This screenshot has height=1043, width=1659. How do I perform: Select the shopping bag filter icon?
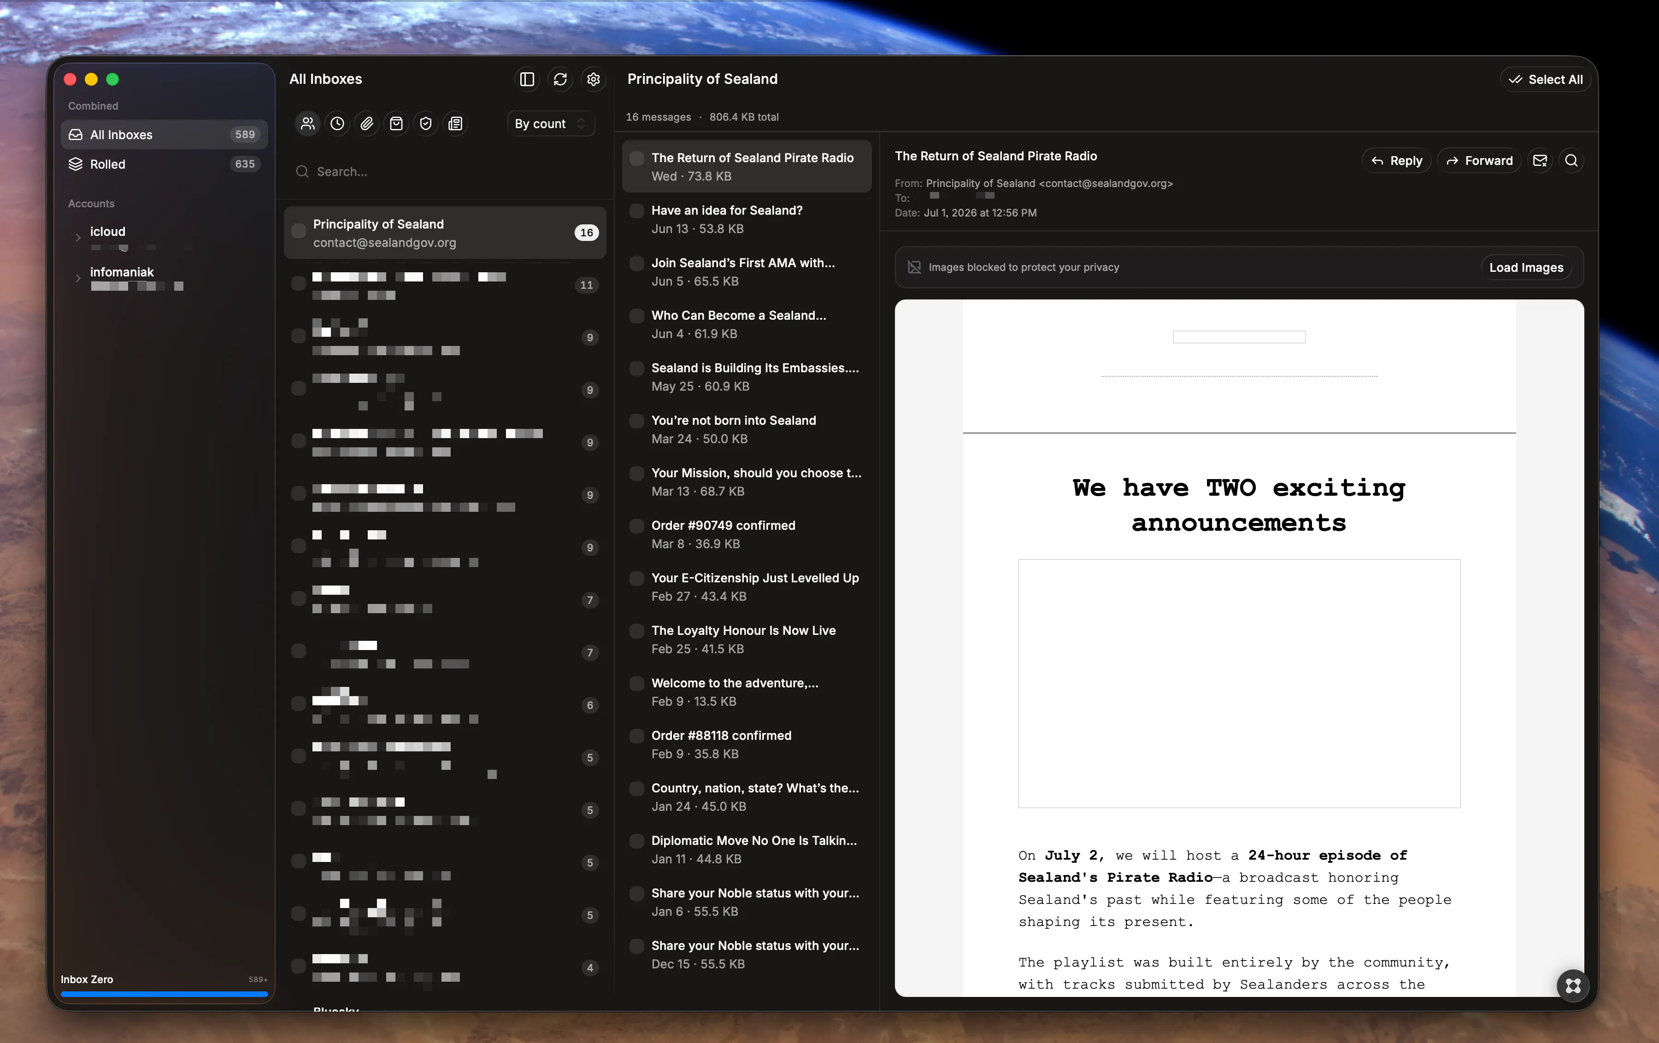(x=397, y=124)
